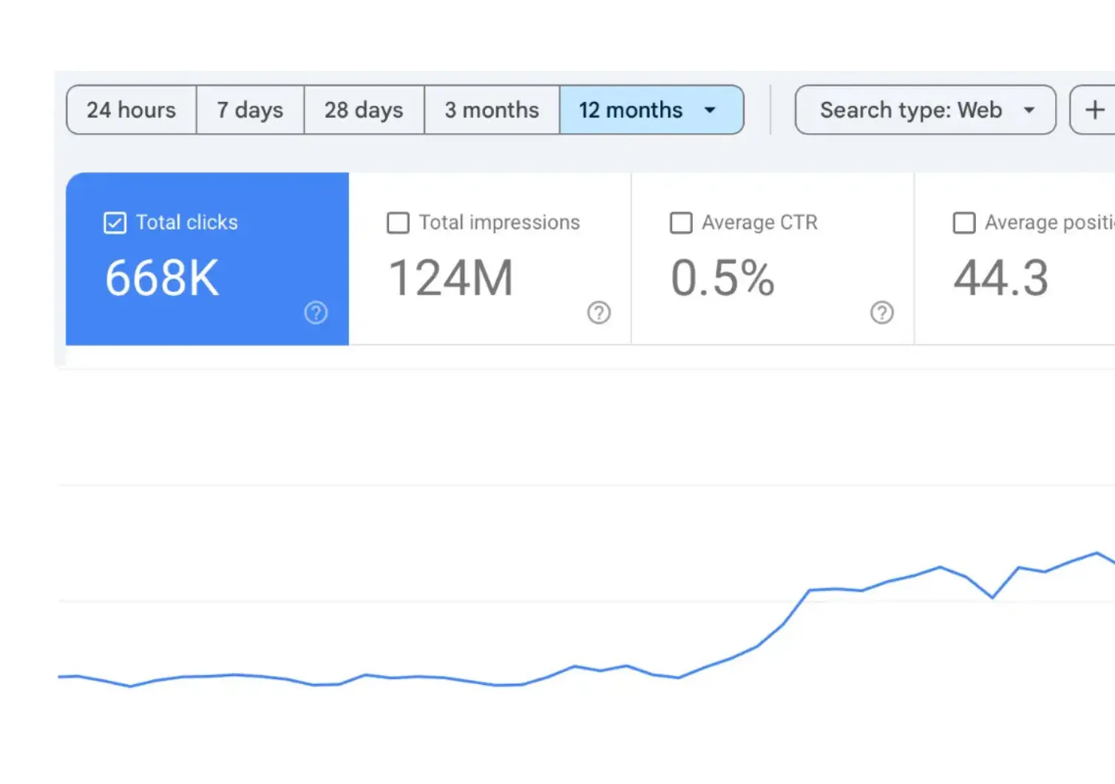
Task: Enable the Total impressions metric
Action: click(x=397, y=222)
